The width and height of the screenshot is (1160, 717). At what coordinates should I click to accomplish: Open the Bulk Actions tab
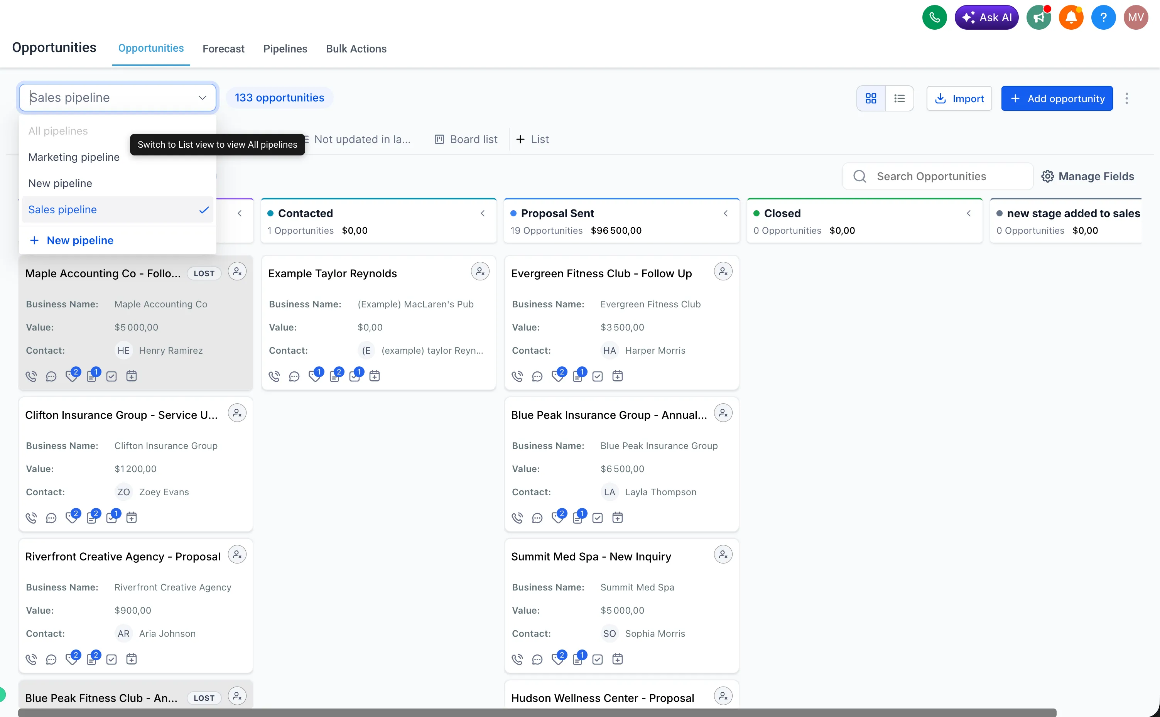pyautogui.click(x=356, y=49)
